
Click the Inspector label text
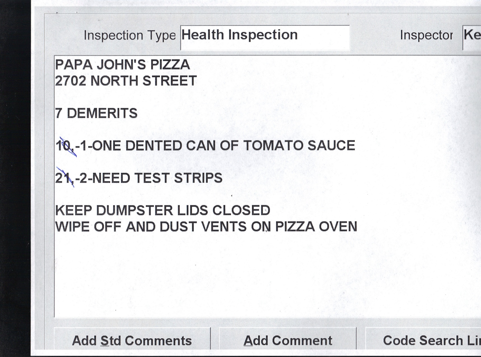coord(426,35)
